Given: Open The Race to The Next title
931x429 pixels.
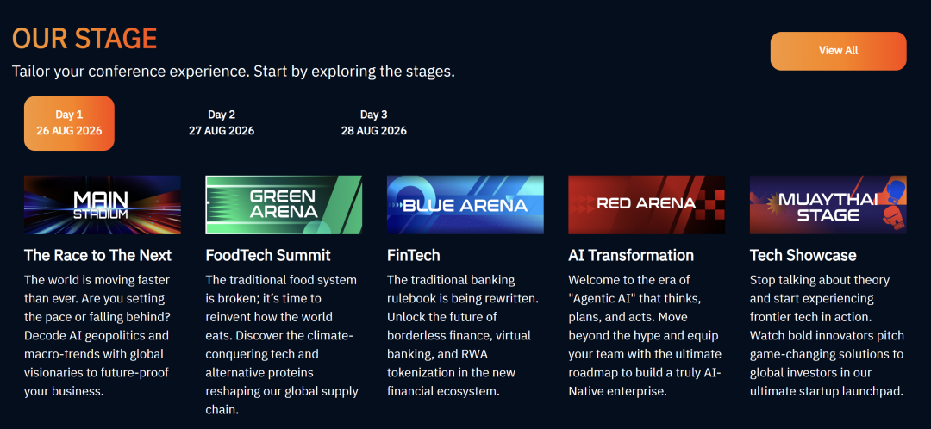Looking at the screenshot, I should click(98, 255).
